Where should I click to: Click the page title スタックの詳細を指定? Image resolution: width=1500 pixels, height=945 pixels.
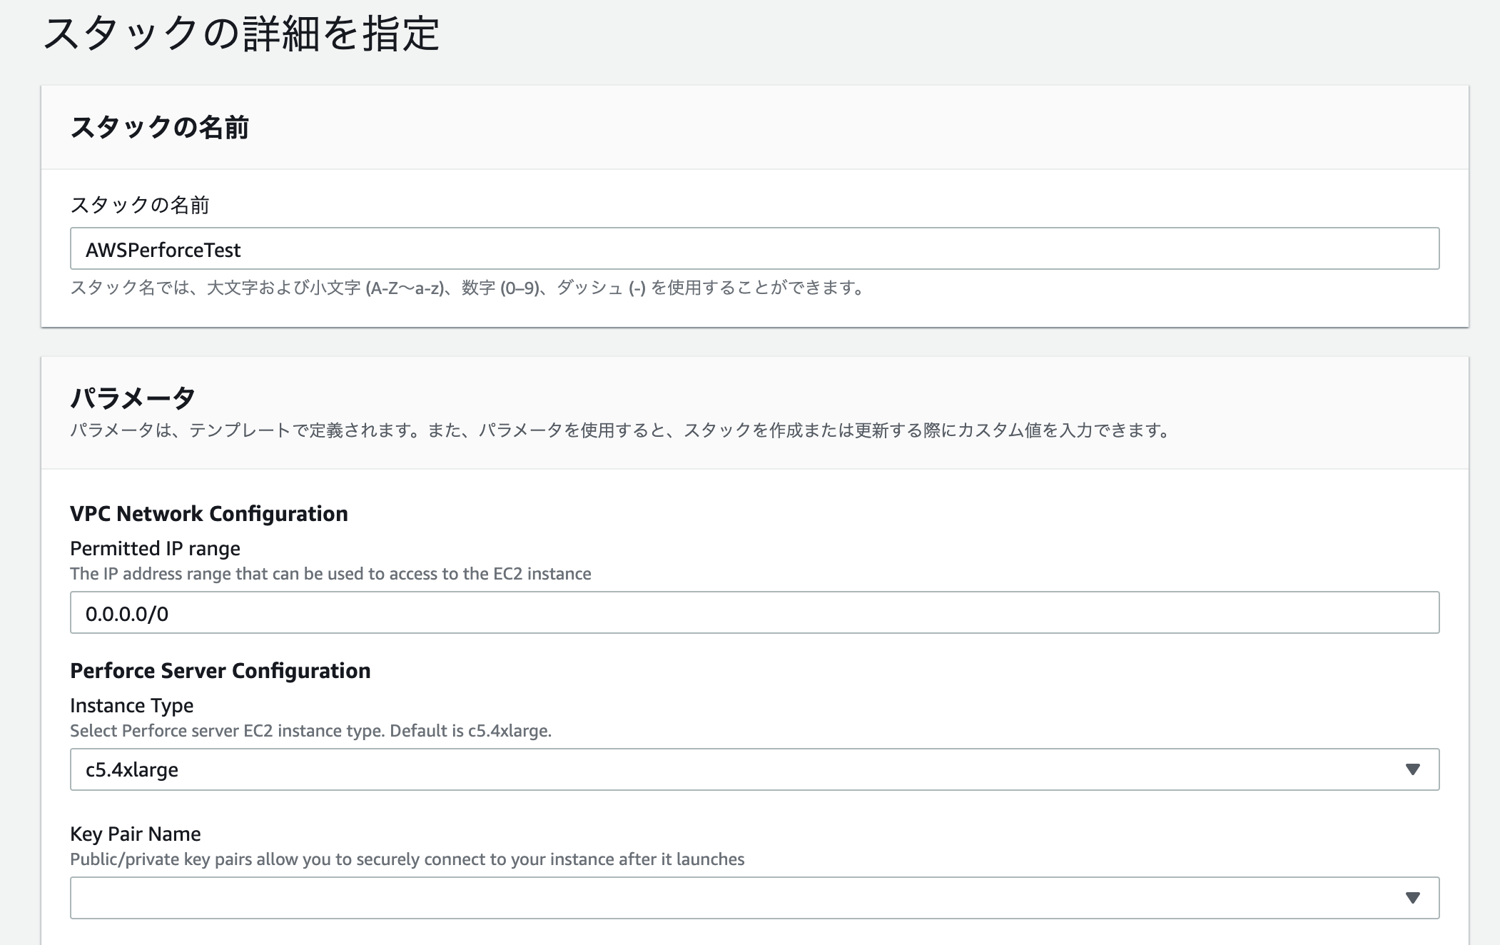241,34
